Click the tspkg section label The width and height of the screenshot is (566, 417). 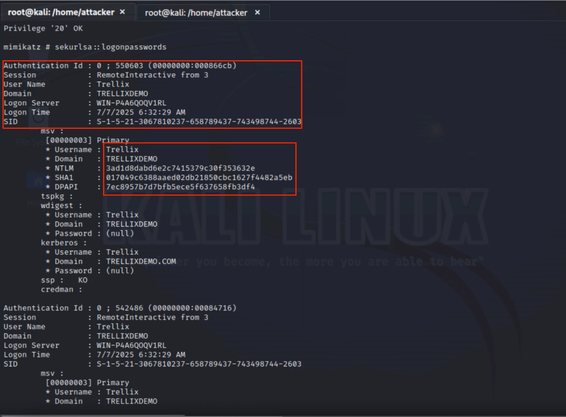[x=53, y=196]
